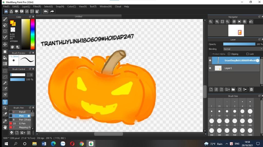Open the Filter(R) menu

tap(37, 6)
